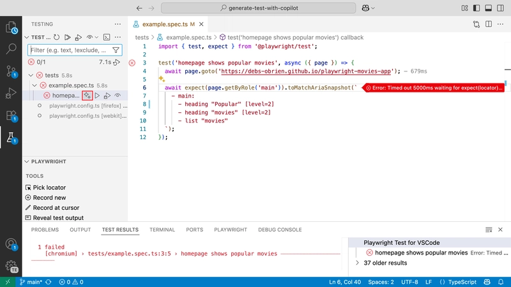This screenshot has height=287, width=511.
Task: Collapse the tests folder in test tree
Action: pyautogui.click(x=32, y=75)
